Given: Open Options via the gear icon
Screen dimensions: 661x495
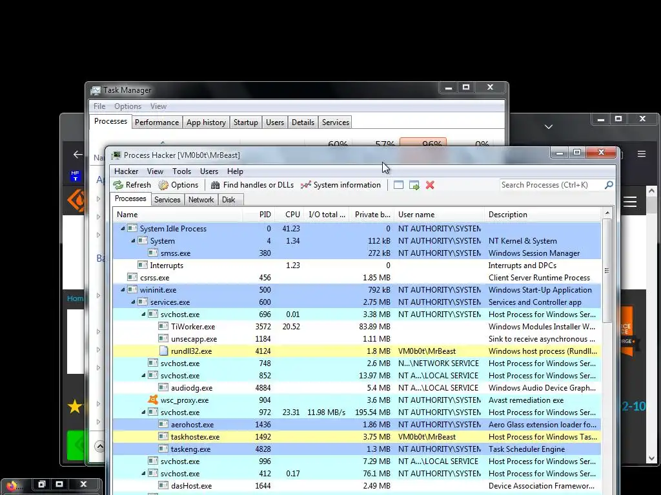Looking at the screenshot, I should click(x=163, y=185).
